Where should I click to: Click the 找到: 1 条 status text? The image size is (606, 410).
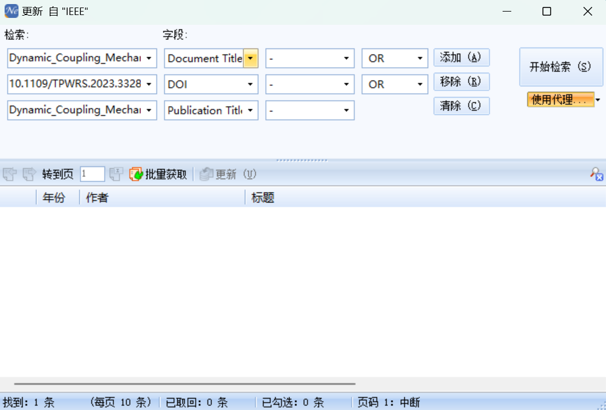(29, 402)
